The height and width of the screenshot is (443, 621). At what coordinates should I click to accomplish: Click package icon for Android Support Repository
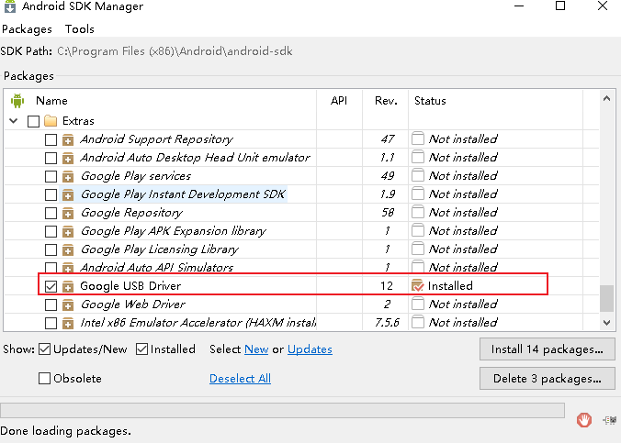point(68,139)
